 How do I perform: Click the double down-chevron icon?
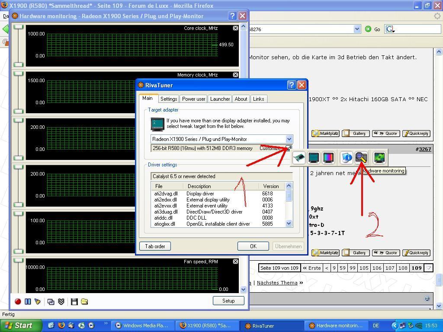(x=61, y=302)
